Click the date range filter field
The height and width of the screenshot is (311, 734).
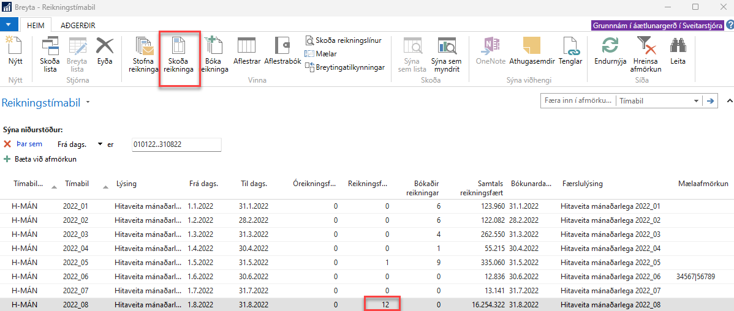[x=175, y=144]
